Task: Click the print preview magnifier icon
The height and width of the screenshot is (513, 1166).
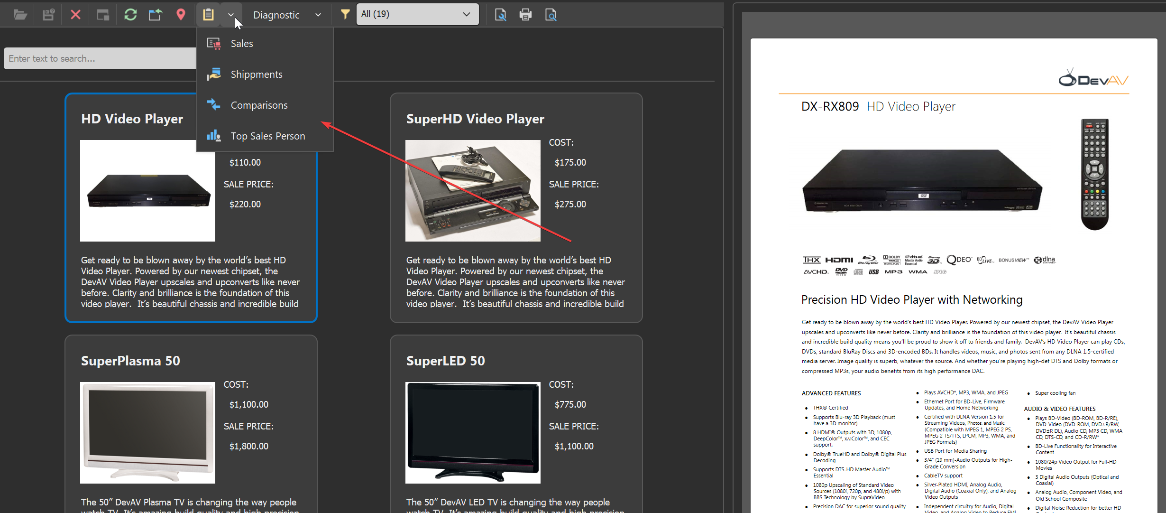Action: click(x=551, y=15)
